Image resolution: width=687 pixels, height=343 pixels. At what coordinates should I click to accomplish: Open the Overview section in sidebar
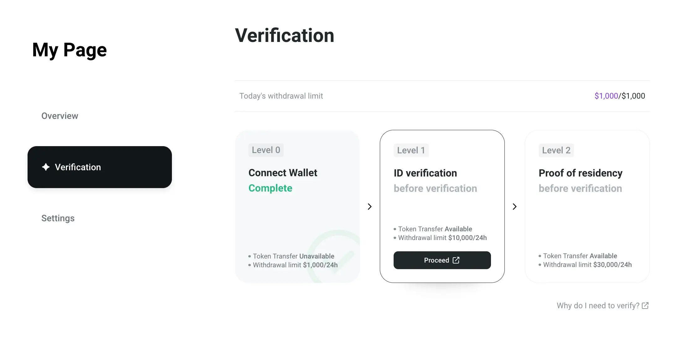[x=59, y=116]
